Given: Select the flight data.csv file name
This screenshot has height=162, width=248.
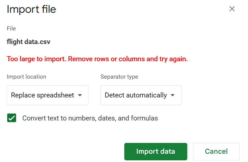Looking at the screenshot, I should click(29, 42).
